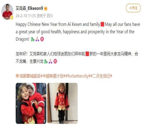Click the green dragon emoji after 'Dragon!'
Image resolution: width=143 pixels, height=126 pixels.
coord(33,39)
